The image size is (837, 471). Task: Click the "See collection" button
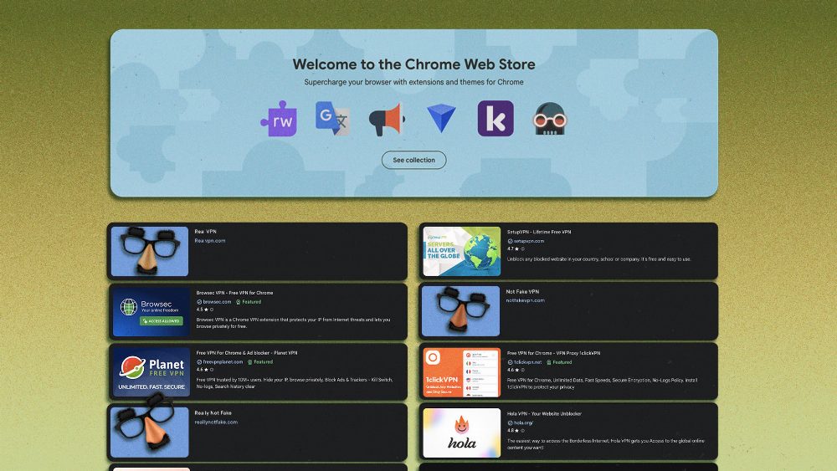413,160
